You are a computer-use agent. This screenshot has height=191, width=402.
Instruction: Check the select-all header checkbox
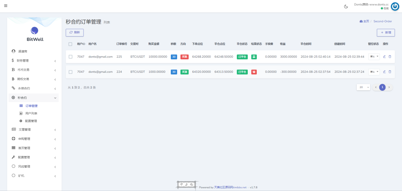point(71,44)
